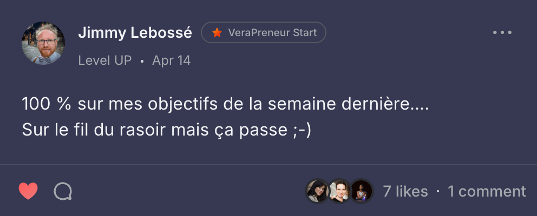537x216 pixels.
Task: Click the first liker avatar with dark hair
Action: coord(317,191)
